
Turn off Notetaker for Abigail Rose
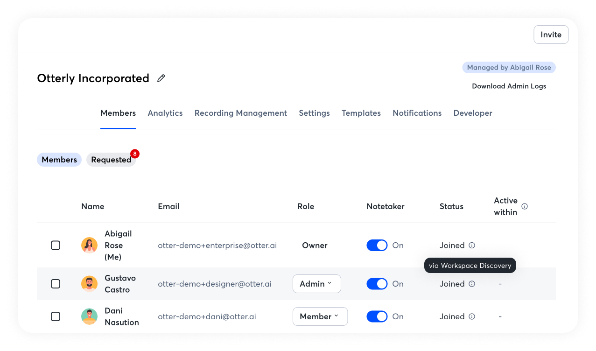click(x=377, y=246)
